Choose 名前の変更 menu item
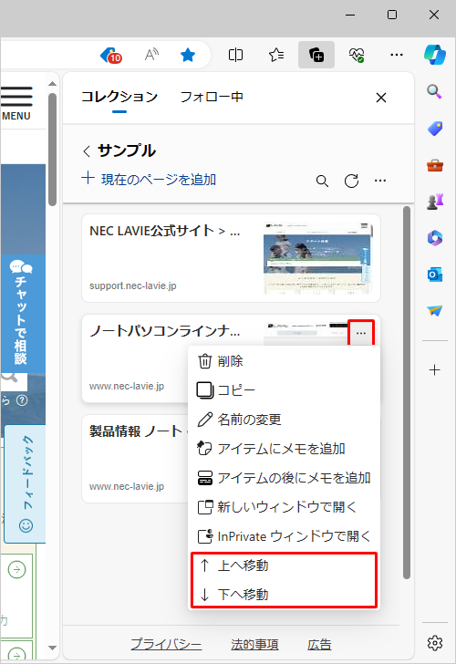This screenshot has height=664, width=456. (x=284, y=420)
